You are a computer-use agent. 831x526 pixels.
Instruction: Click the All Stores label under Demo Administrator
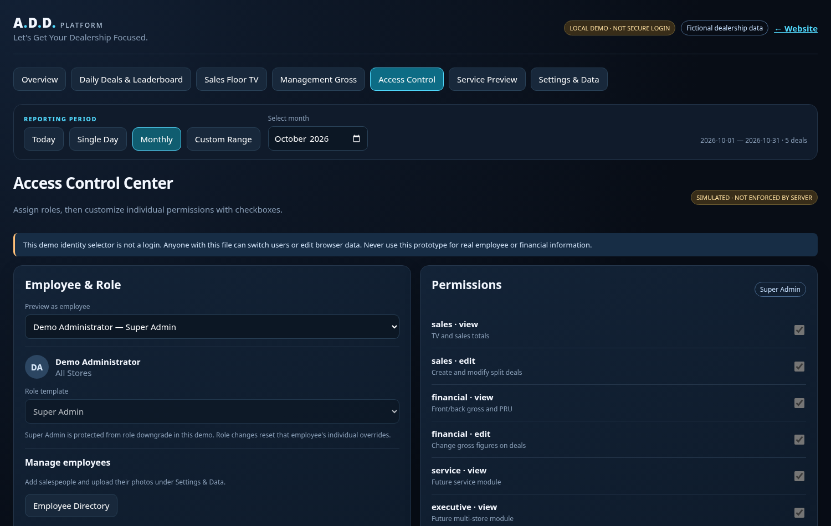[74, 373]
